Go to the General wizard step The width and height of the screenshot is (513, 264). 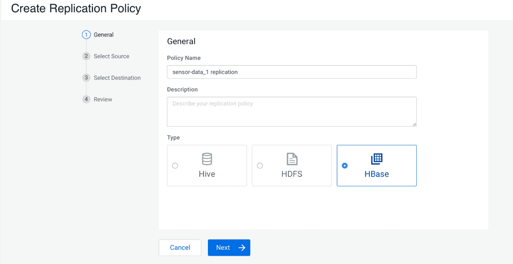point(104,35)
